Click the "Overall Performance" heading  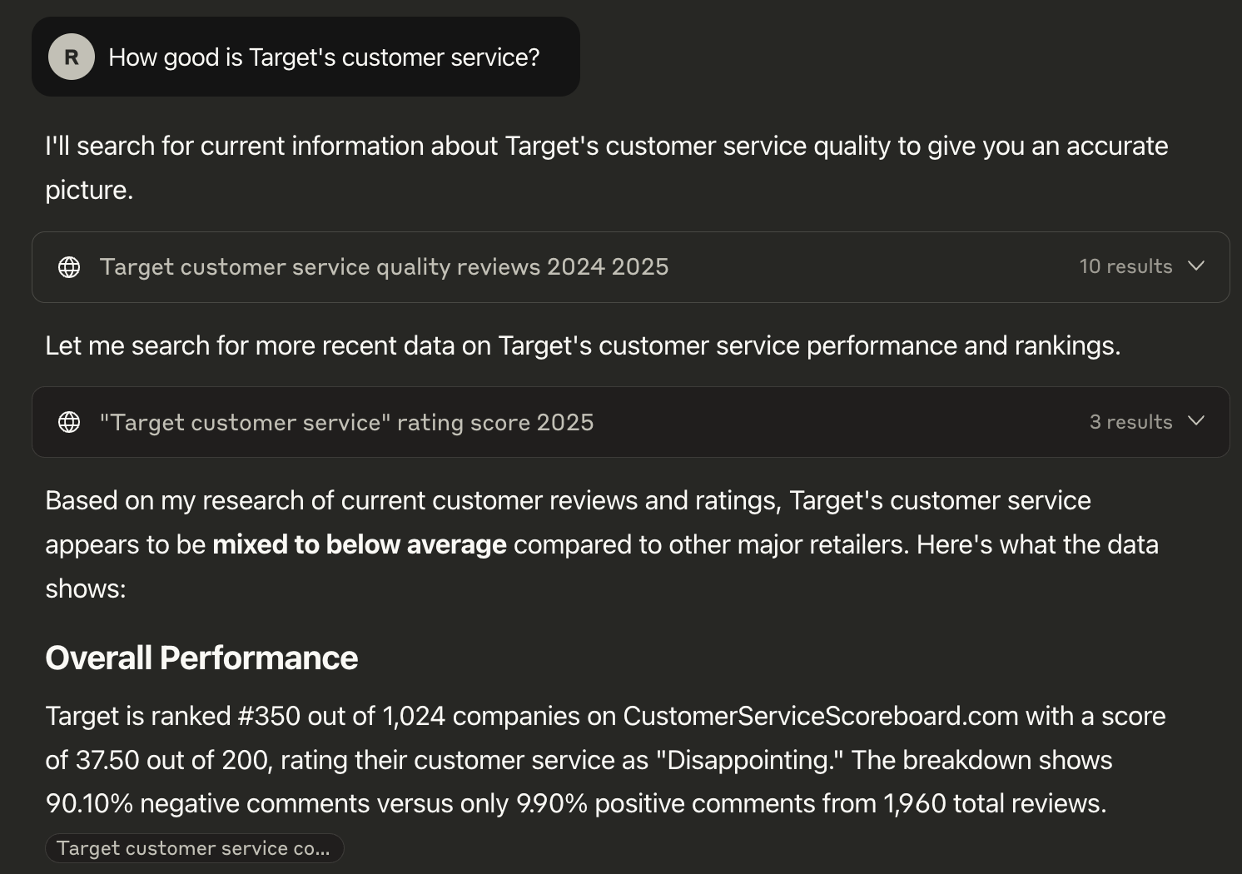201,658
